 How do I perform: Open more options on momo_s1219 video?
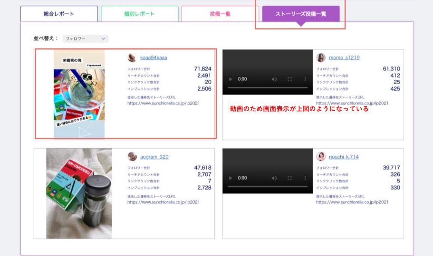point(305,79)
